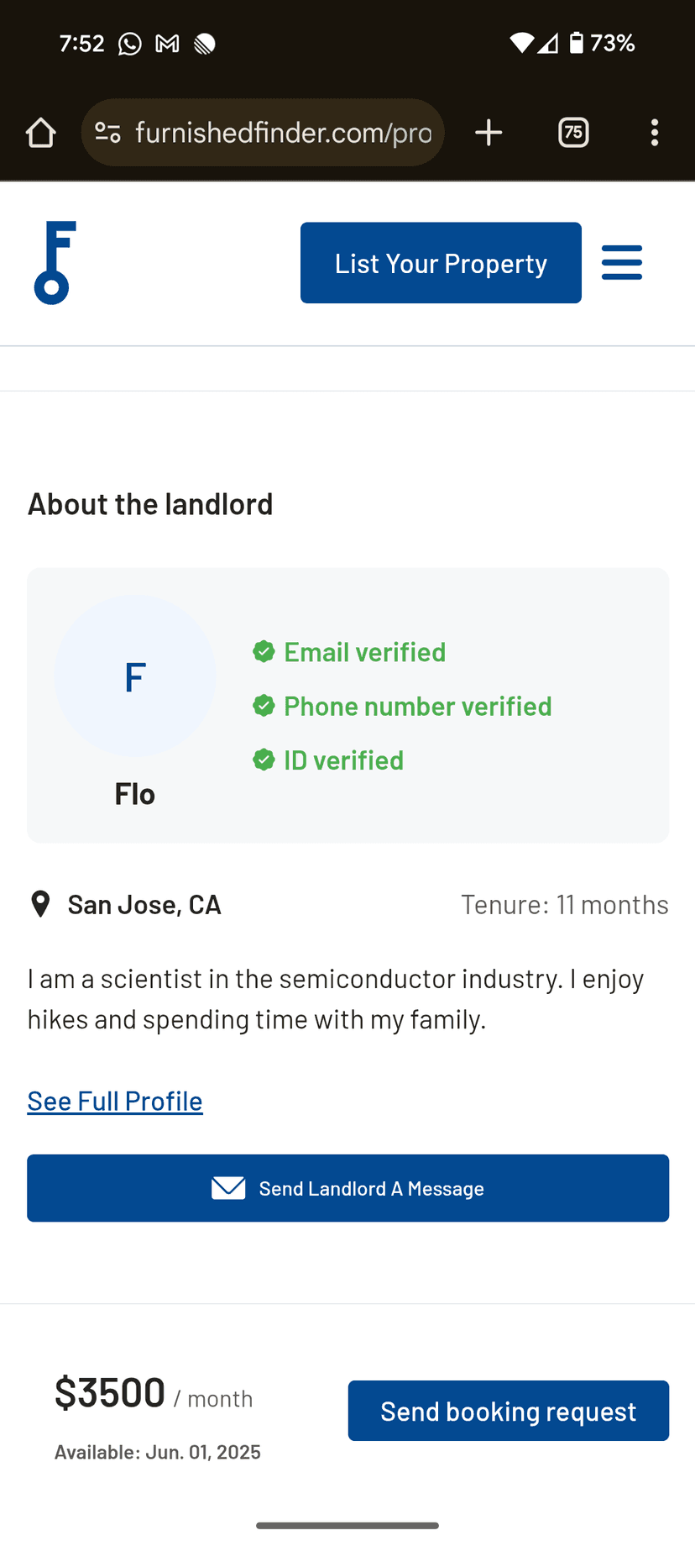
Task: Open the See Full Profile link
Action: (115, 1101)
